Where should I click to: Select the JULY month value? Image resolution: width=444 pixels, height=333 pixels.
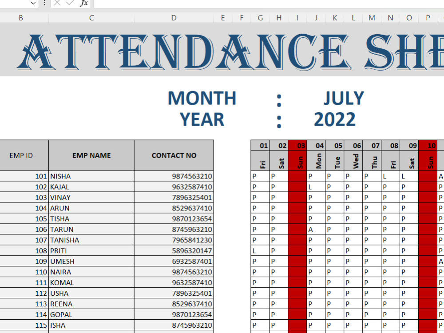tap(344, 98)
